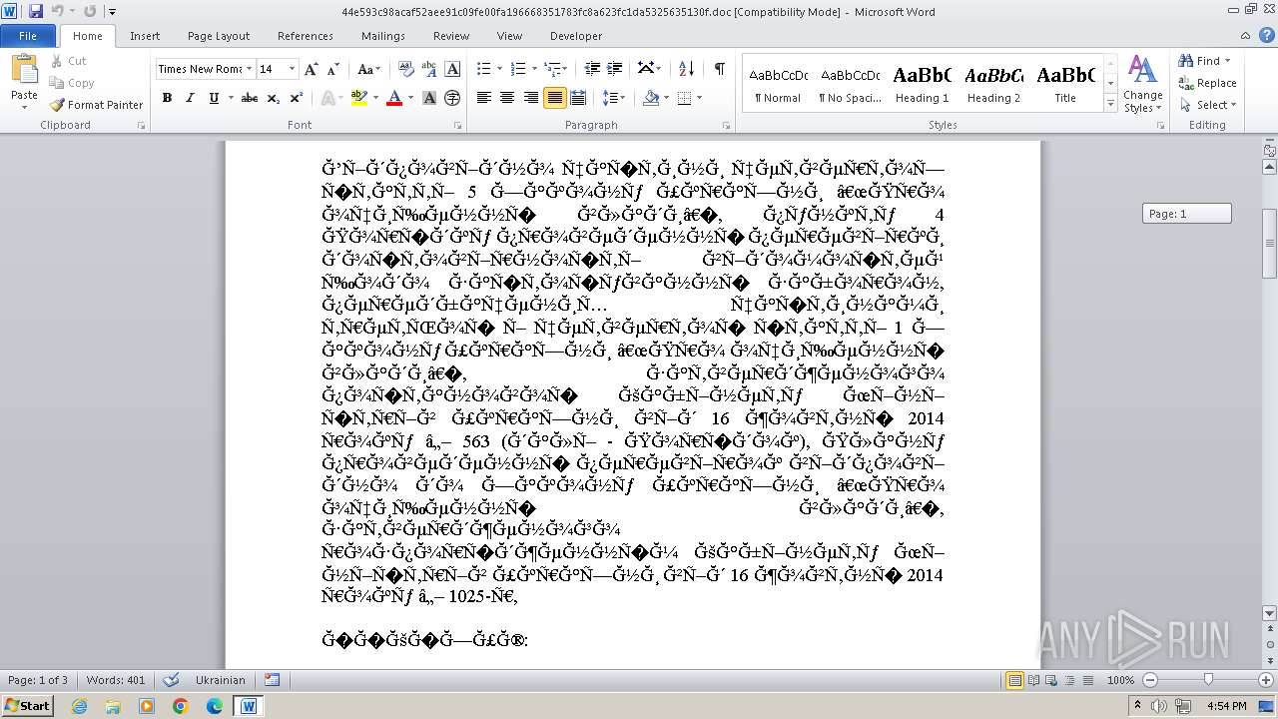Open the File tab
Screen dimensions: 1278x719
click(28, 36)
